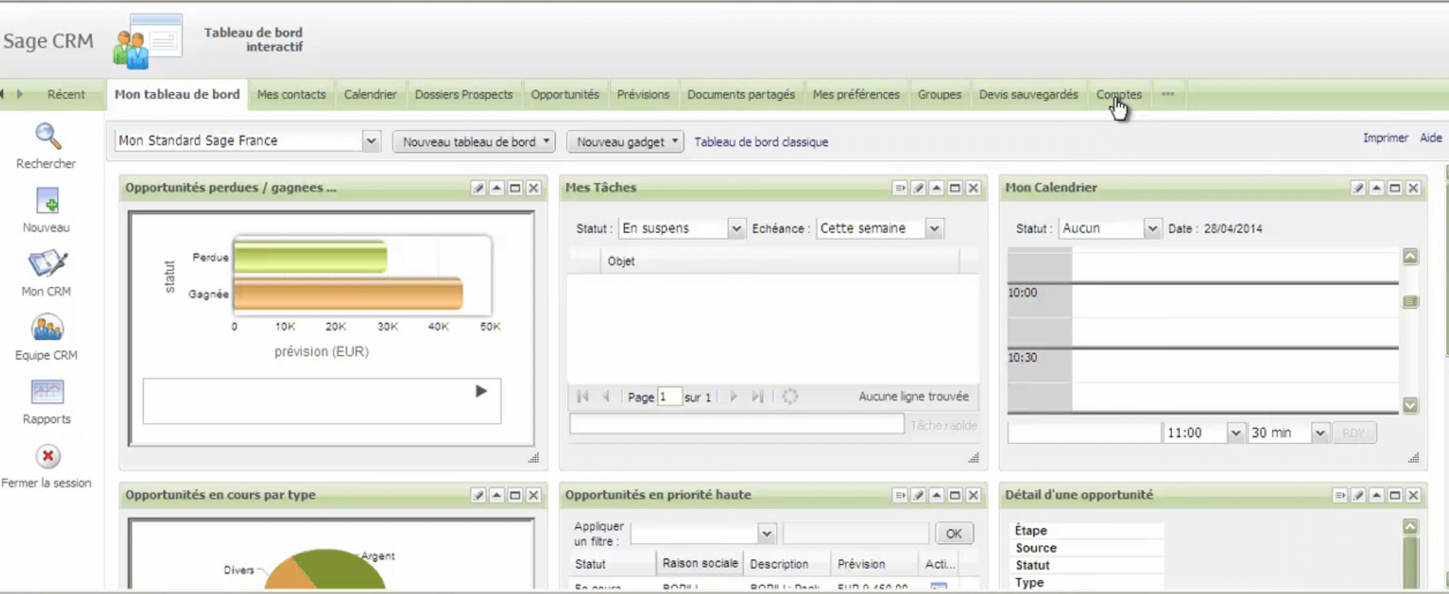
Task: Maximize the Mes Tâches gadget
Action: (x=955, y=188)
